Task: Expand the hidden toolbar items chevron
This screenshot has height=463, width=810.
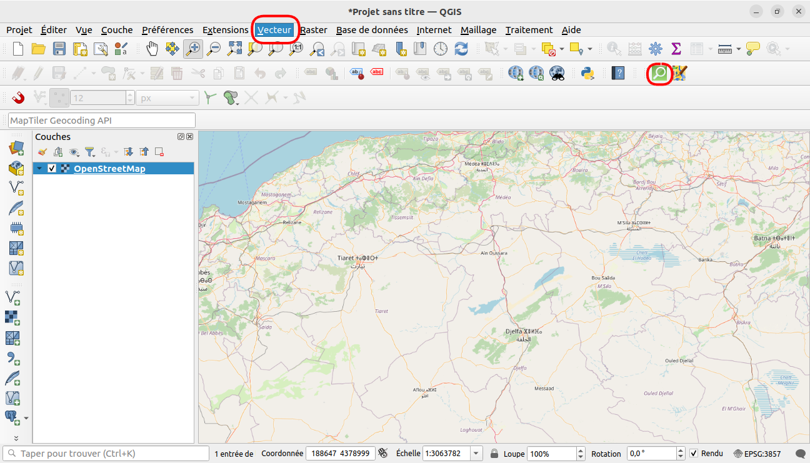Action: pyautogui.click(x=16, y=438)
